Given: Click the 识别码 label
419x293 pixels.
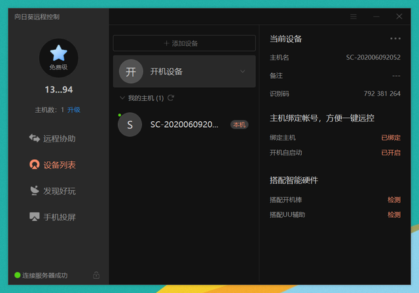Looking at the screenshot, I should (280, 94).
